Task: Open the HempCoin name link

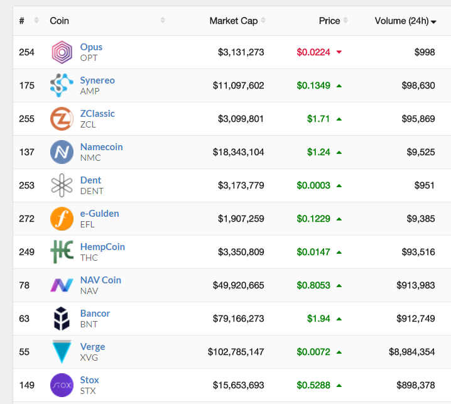Action: point(102,246)
